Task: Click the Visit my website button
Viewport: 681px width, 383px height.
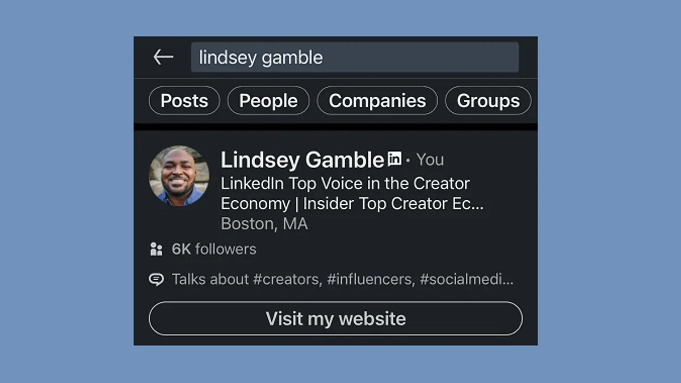Action: coord(335,318)
